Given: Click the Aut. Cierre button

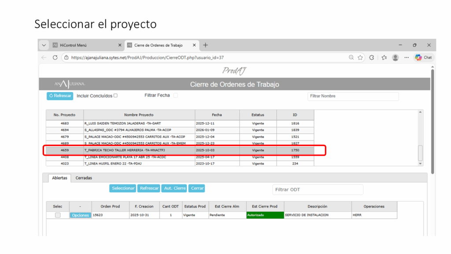Looking at the screenshot, I should (x=174, y=188).
